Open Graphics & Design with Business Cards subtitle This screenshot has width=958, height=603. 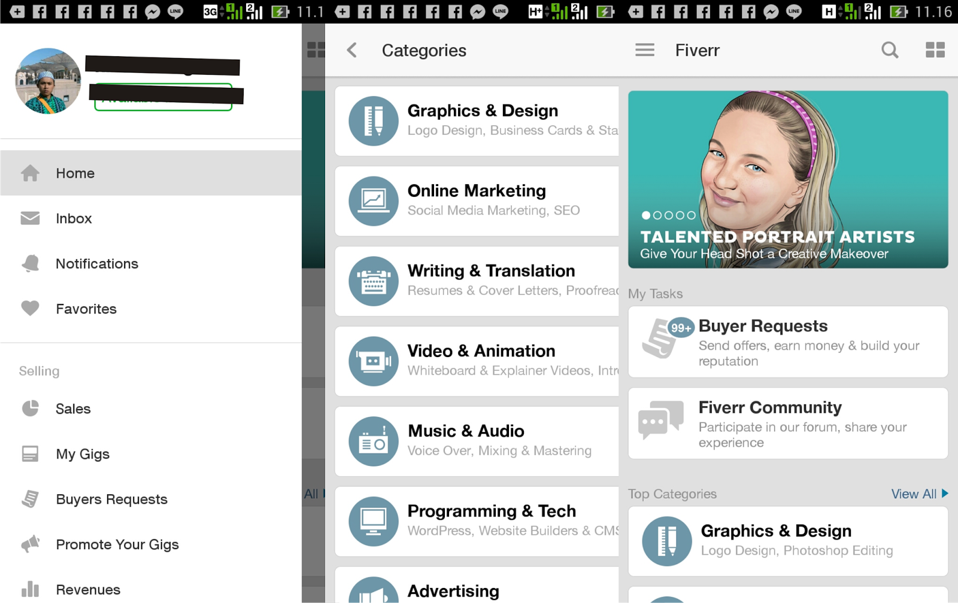pyautogui.click(x=477, y=121)
